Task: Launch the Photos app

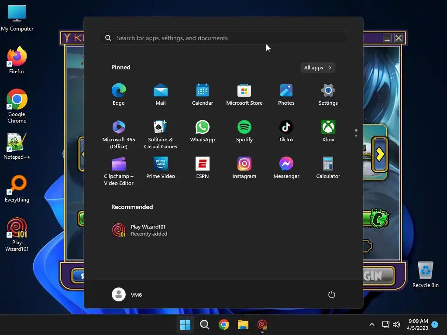Action: coord(286,94)
